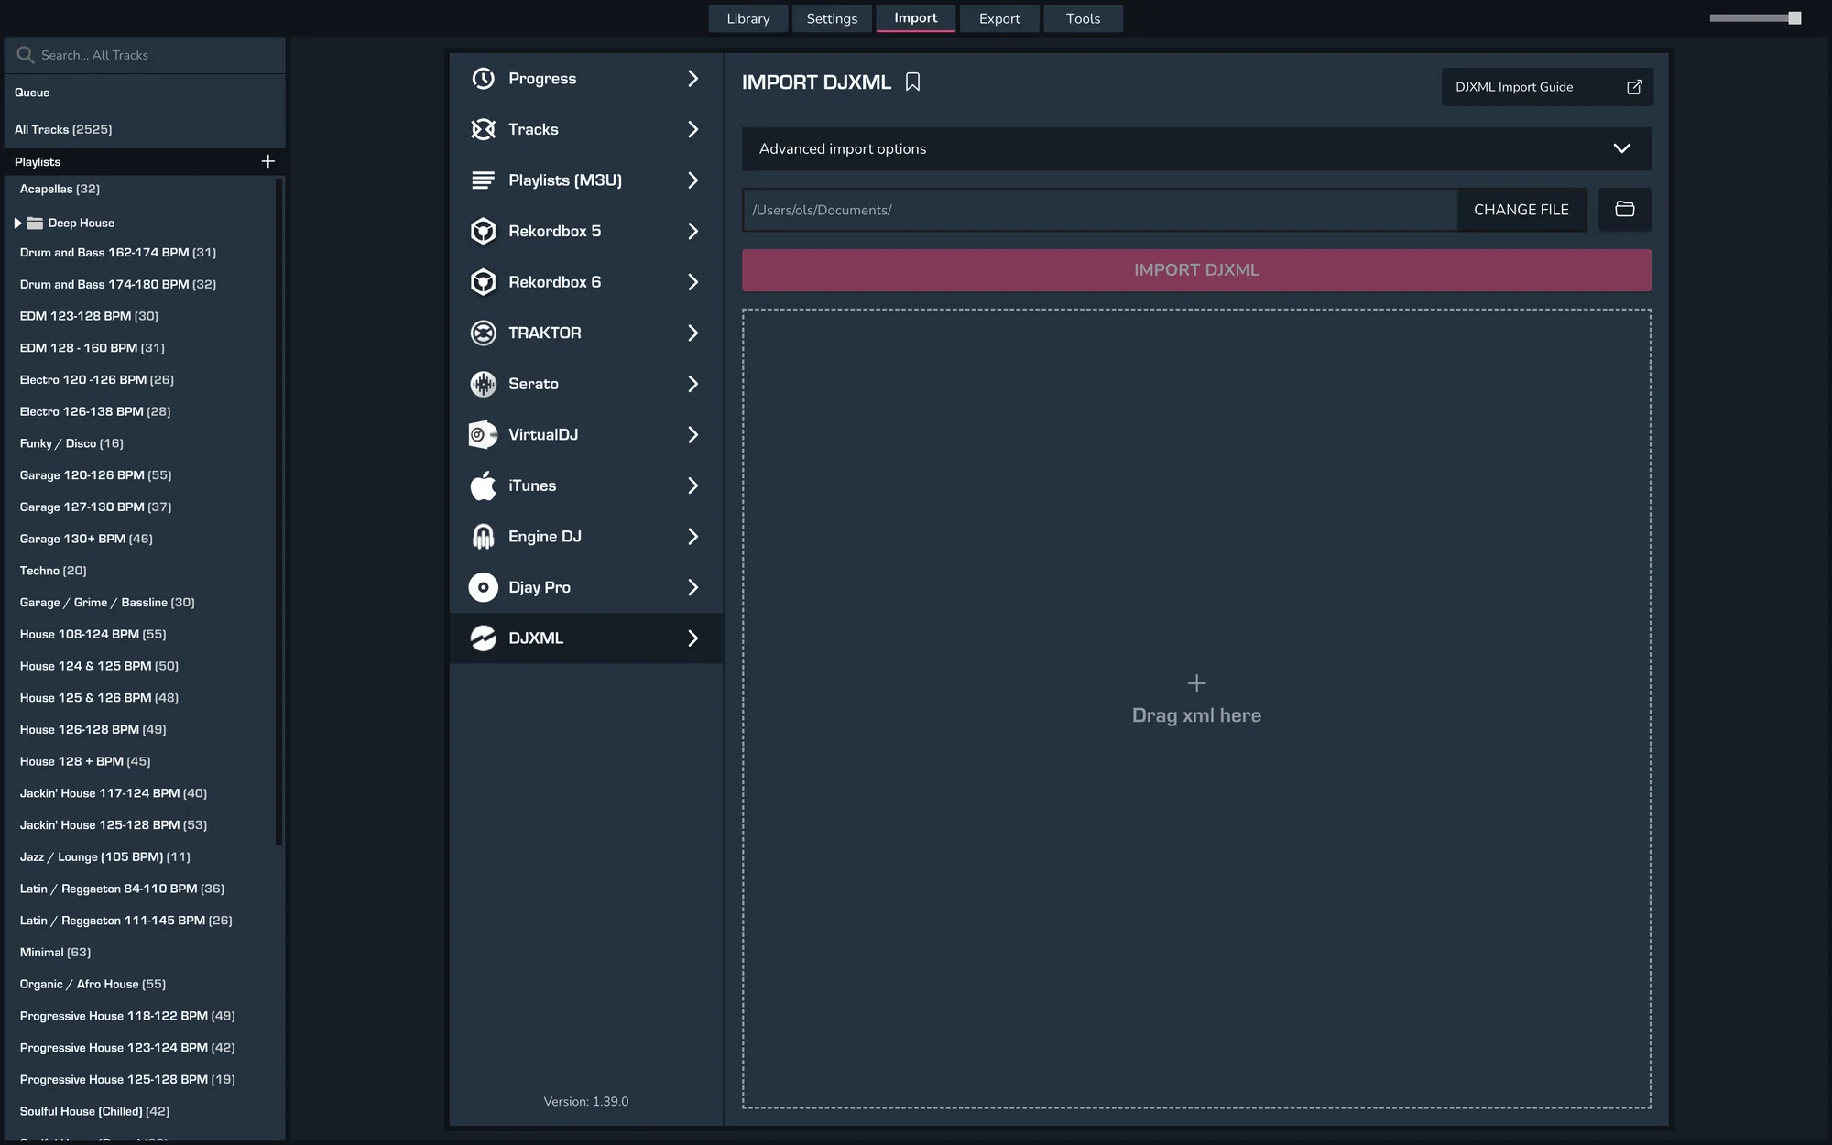Expand the Progress section chevron
The width and height of the screenshot is (1832, 1145).
[x=692, y=79]
